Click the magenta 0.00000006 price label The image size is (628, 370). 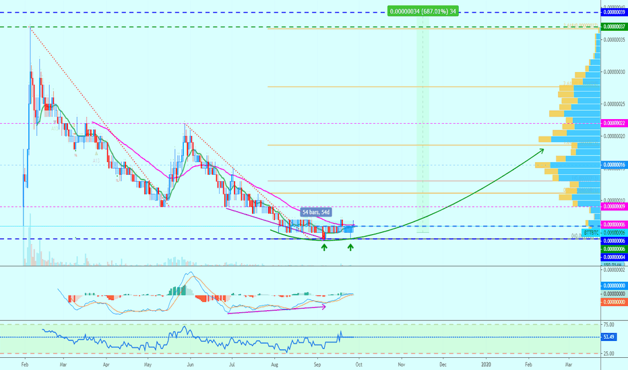click(x=614, y=225)
